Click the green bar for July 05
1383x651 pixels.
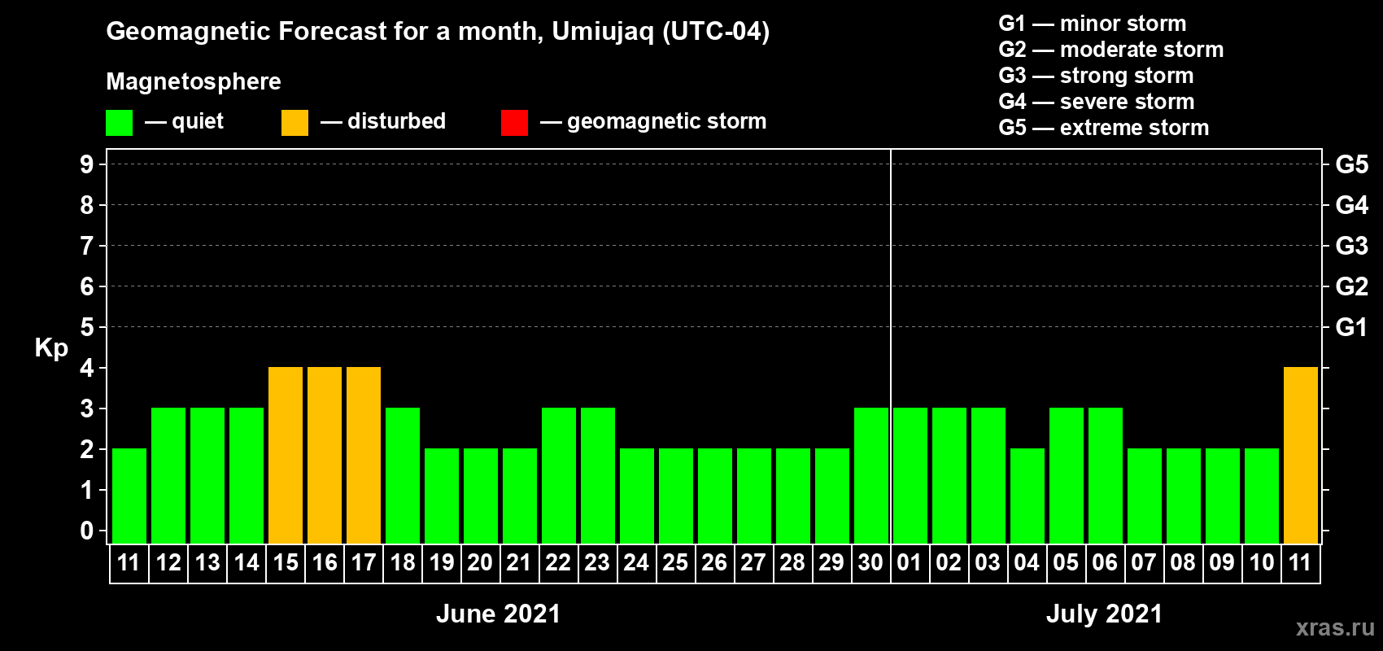pyautogui.click(x=1067, y=475)
